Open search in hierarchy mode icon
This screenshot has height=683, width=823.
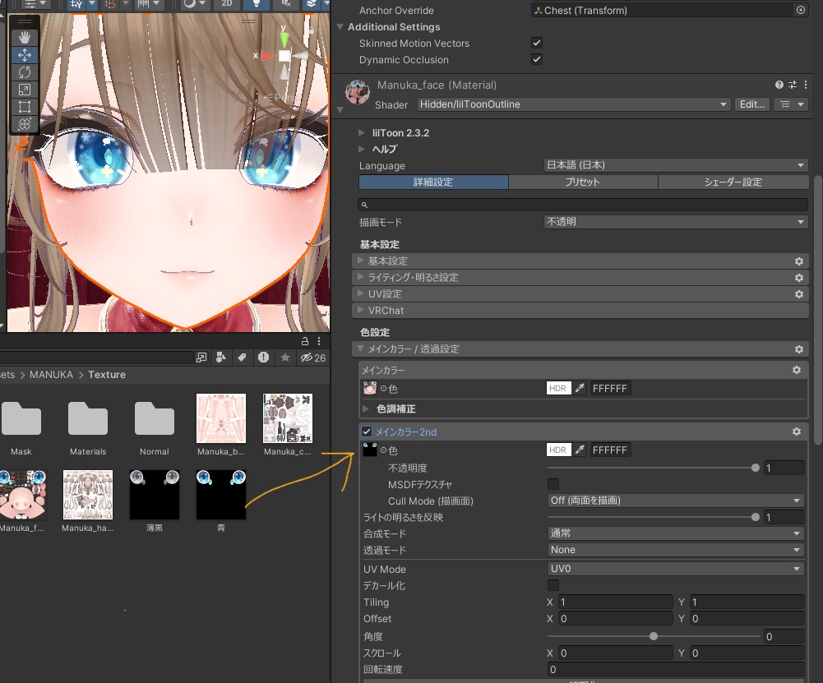[201, 358]
